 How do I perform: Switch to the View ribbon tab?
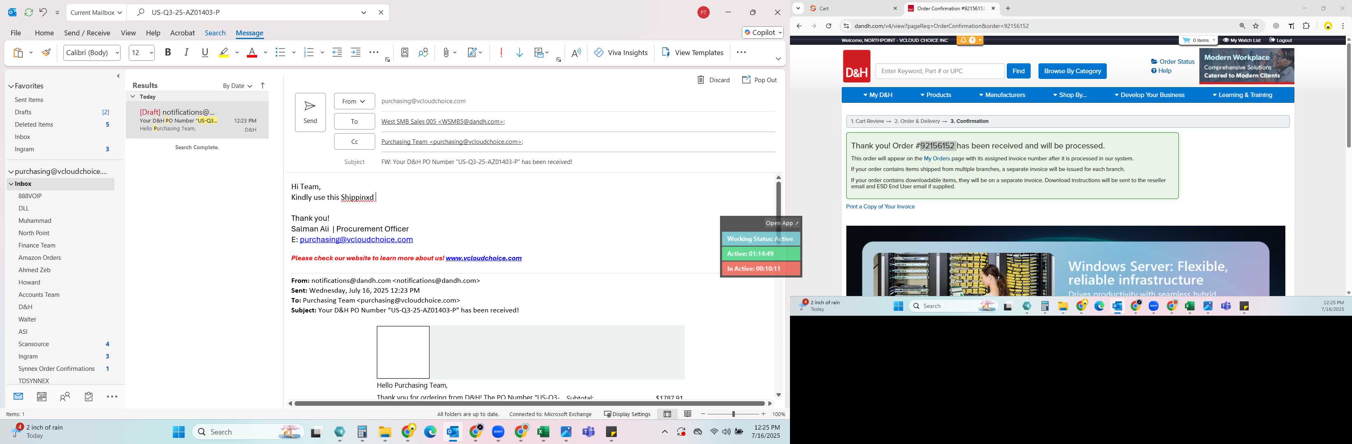[128, 33]
